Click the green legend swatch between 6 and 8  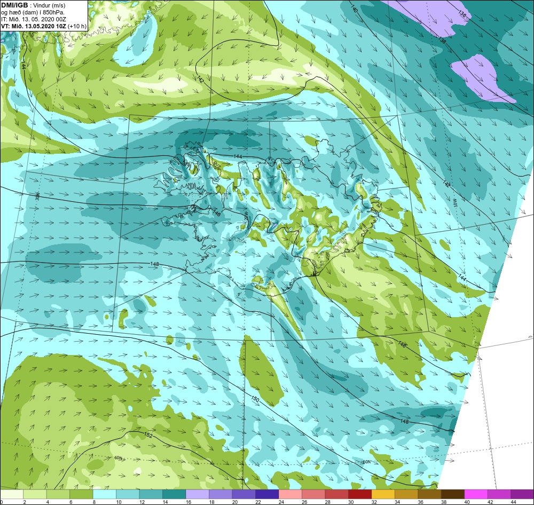click(x=81, y=494)
